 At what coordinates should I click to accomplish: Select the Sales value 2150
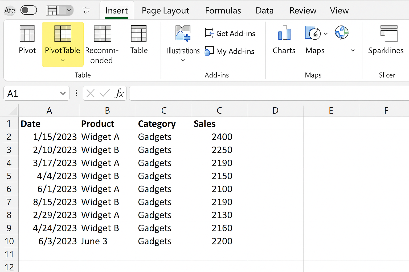220,176
